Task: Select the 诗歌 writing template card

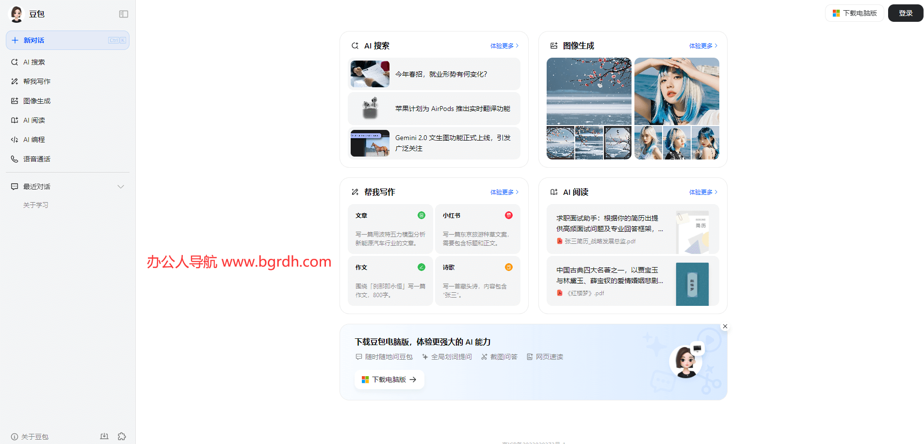Action: tap(478, 281)
